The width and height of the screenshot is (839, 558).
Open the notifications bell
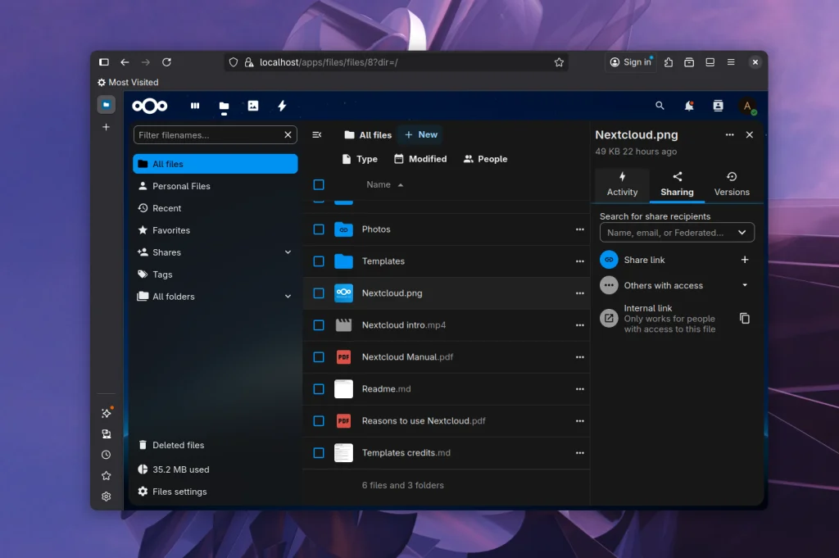pyautogui.click(x=689, y=106)
